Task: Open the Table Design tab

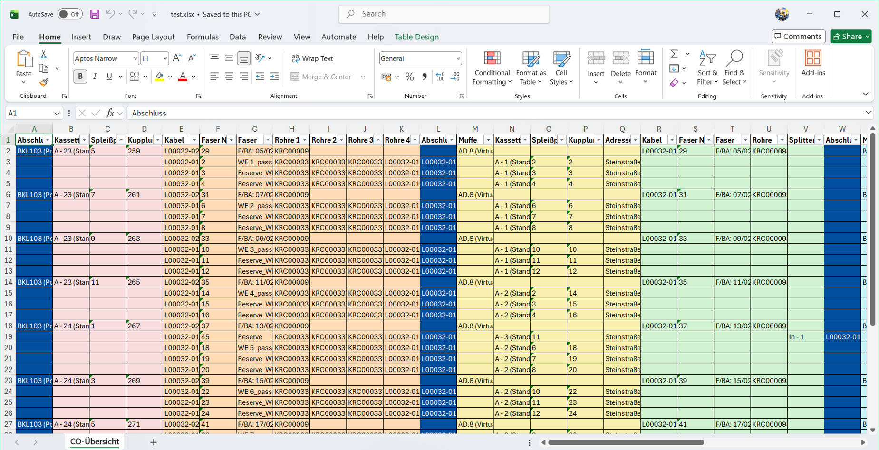Action: [416, 37]
